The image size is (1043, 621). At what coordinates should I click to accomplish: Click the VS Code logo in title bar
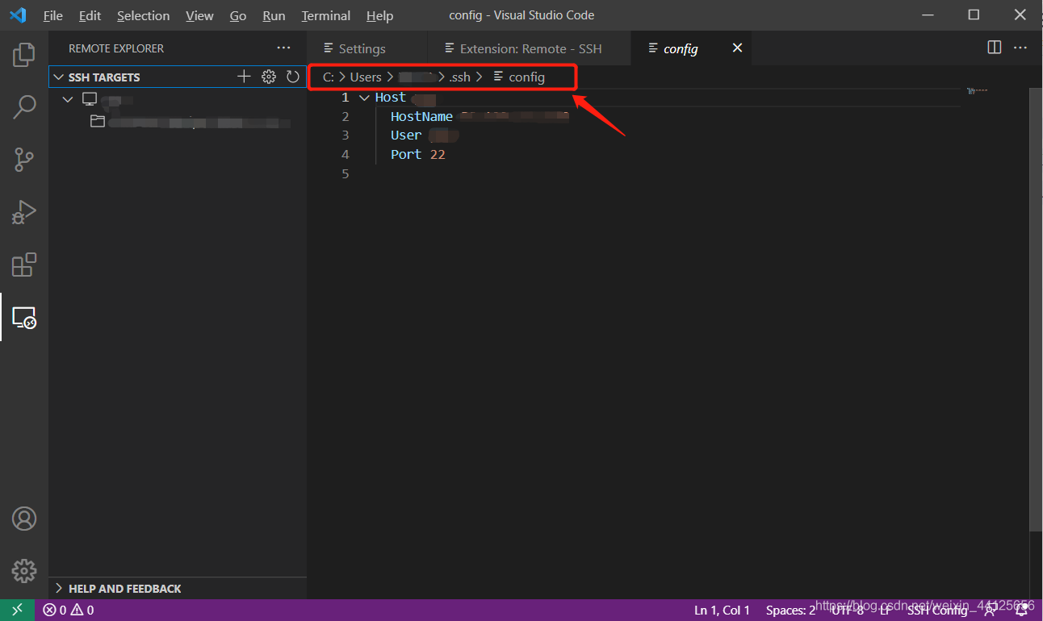(x=18, y=15)
